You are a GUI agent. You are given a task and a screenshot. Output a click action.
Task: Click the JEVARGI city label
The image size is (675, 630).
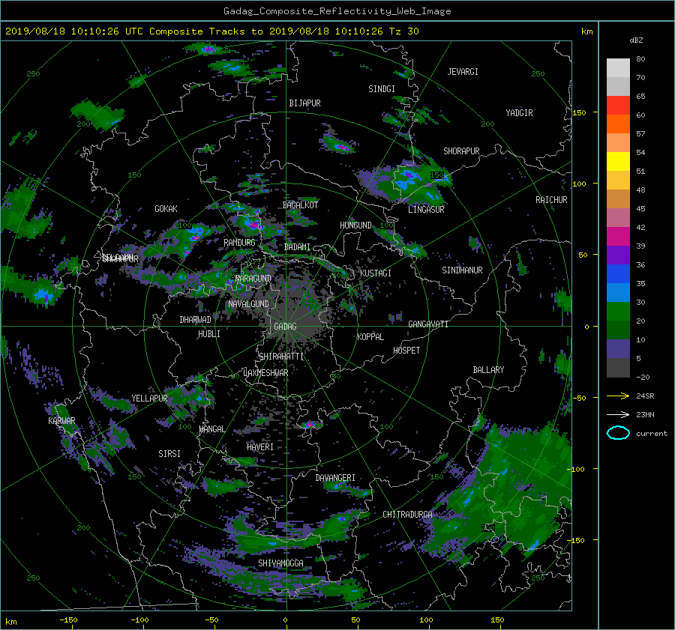pos(463,72)
